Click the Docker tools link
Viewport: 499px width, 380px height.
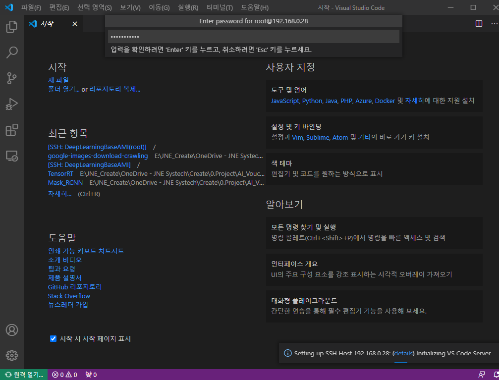(x=385, y=101)
